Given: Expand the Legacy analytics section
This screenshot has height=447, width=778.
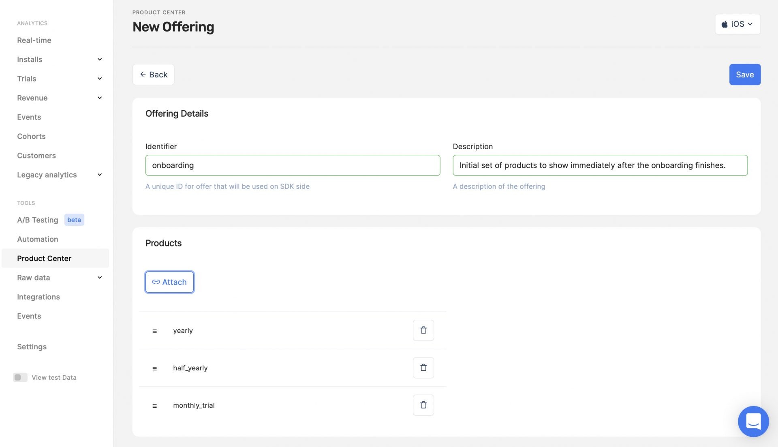Looking at the screenshot, I should pos(99,175).
